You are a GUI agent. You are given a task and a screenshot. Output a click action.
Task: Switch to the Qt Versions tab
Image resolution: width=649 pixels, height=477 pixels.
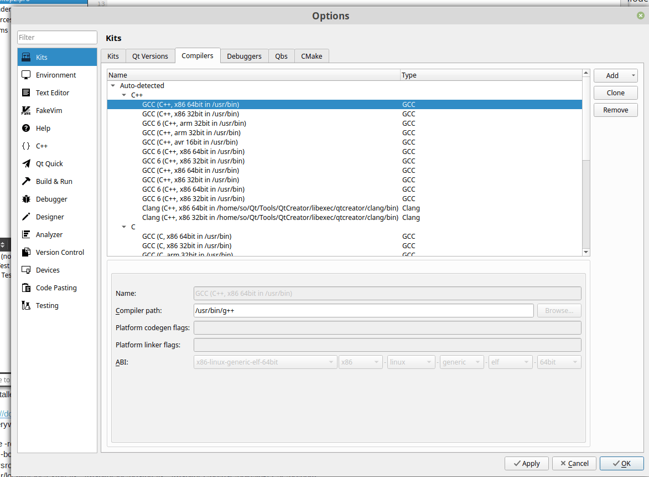(149, 57)
